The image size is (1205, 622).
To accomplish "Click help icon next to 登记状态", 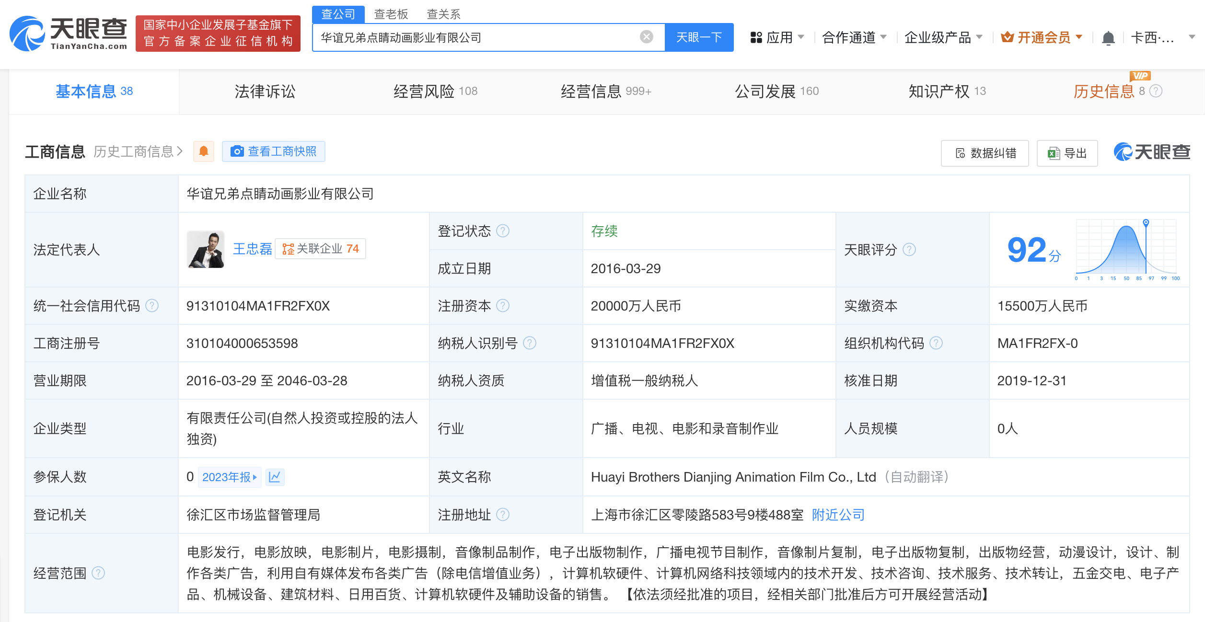I will pyautogui.click(x=503, y=231).
